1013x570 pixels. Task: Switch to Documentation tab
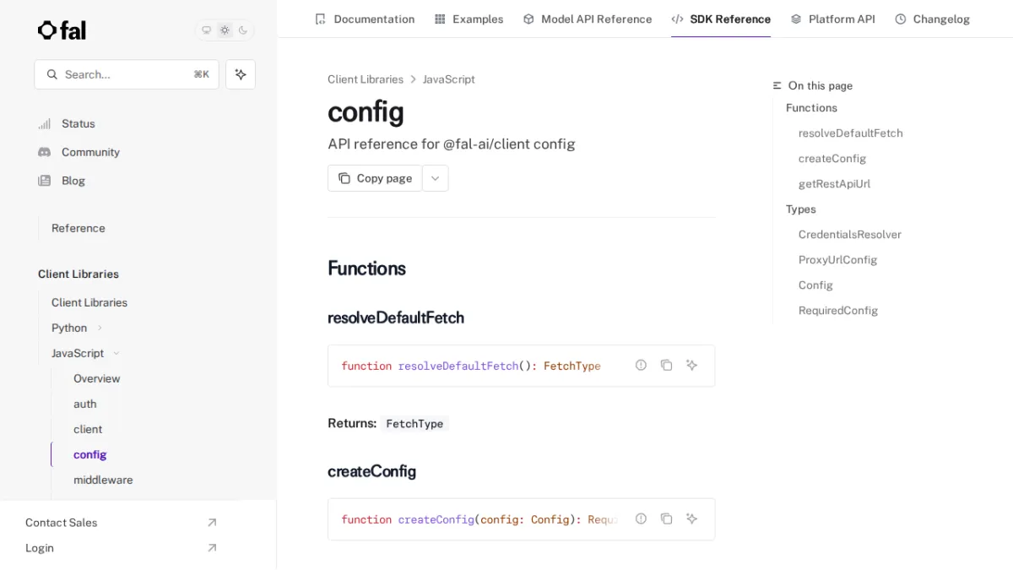click(365, 19)
